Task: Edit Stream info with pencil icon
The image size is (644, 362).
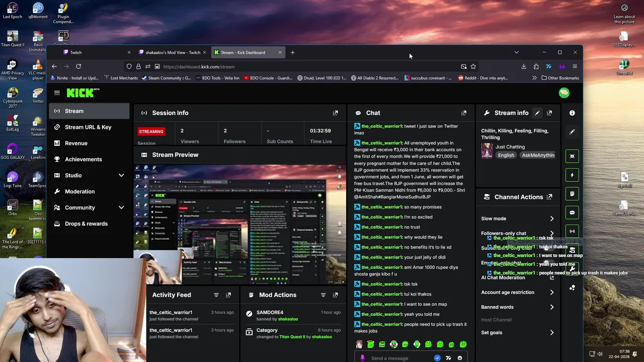Action: (537, 113)
